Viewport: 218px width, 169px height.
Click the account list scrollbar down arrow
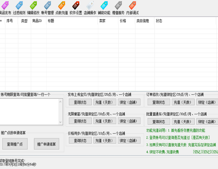tap(61, 122)
